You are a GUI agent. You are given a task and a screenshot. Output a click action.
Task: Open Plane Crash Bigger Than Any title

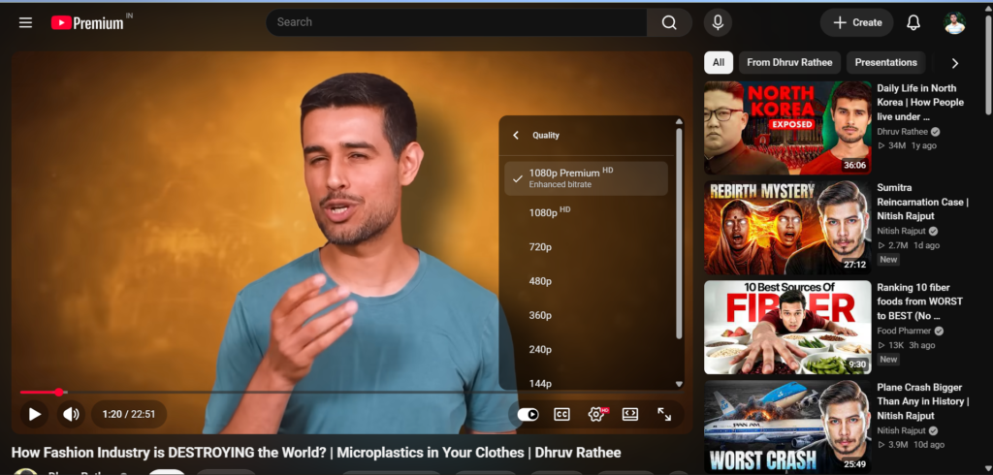[923, 401]
